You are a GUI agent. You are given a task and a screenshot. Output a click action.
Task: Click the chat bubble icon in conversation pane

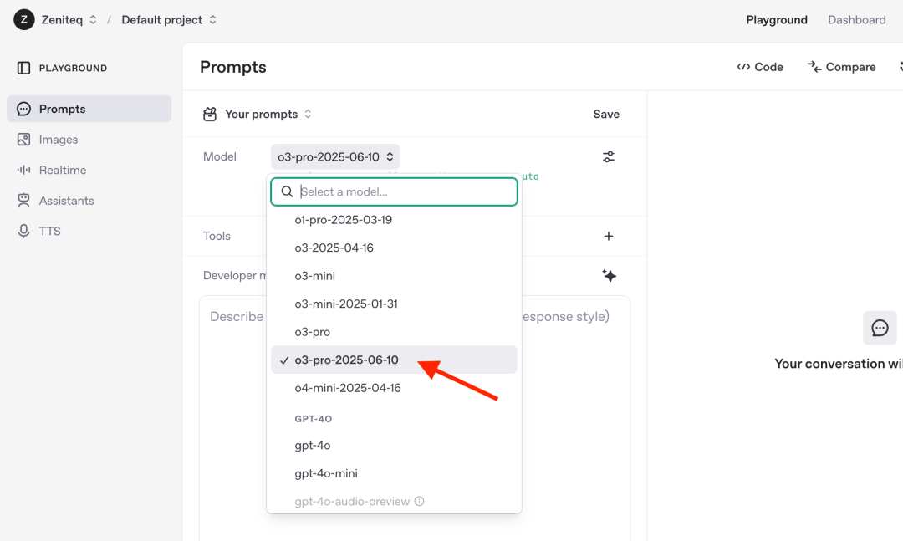880,328
